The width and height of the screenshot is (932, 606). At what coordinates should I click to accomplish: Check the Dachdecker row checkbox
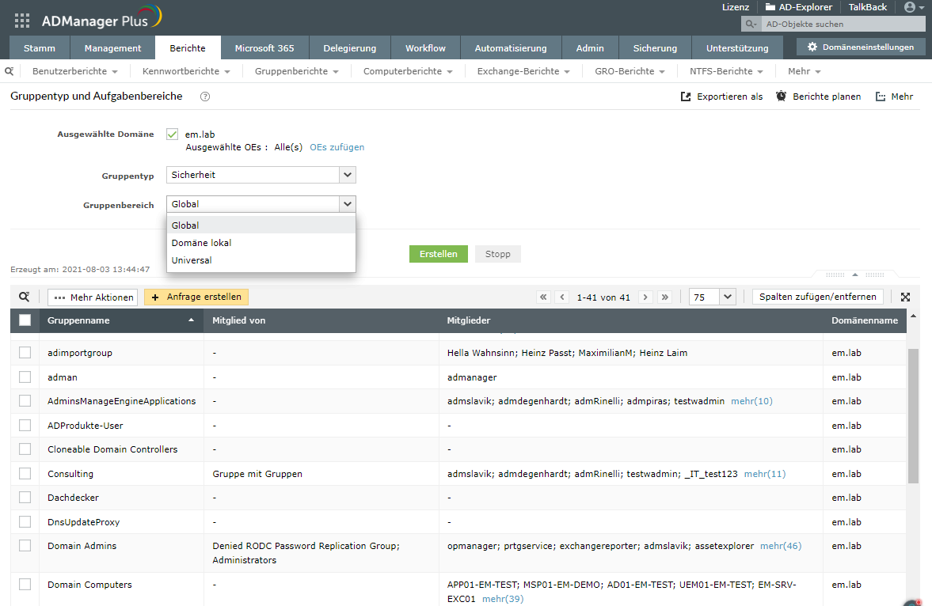point(25,498)
